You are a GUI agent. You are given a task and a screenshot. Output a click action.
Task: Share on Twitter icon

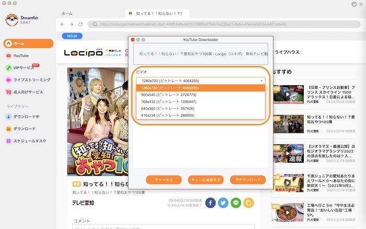pyautogui.click(x=223, y=203)
